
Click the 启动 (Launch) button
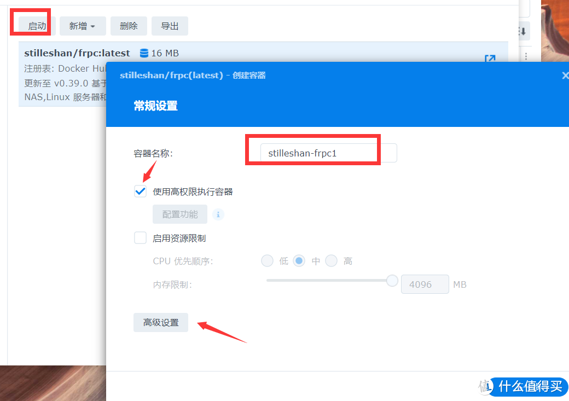[x=37, y=26]
